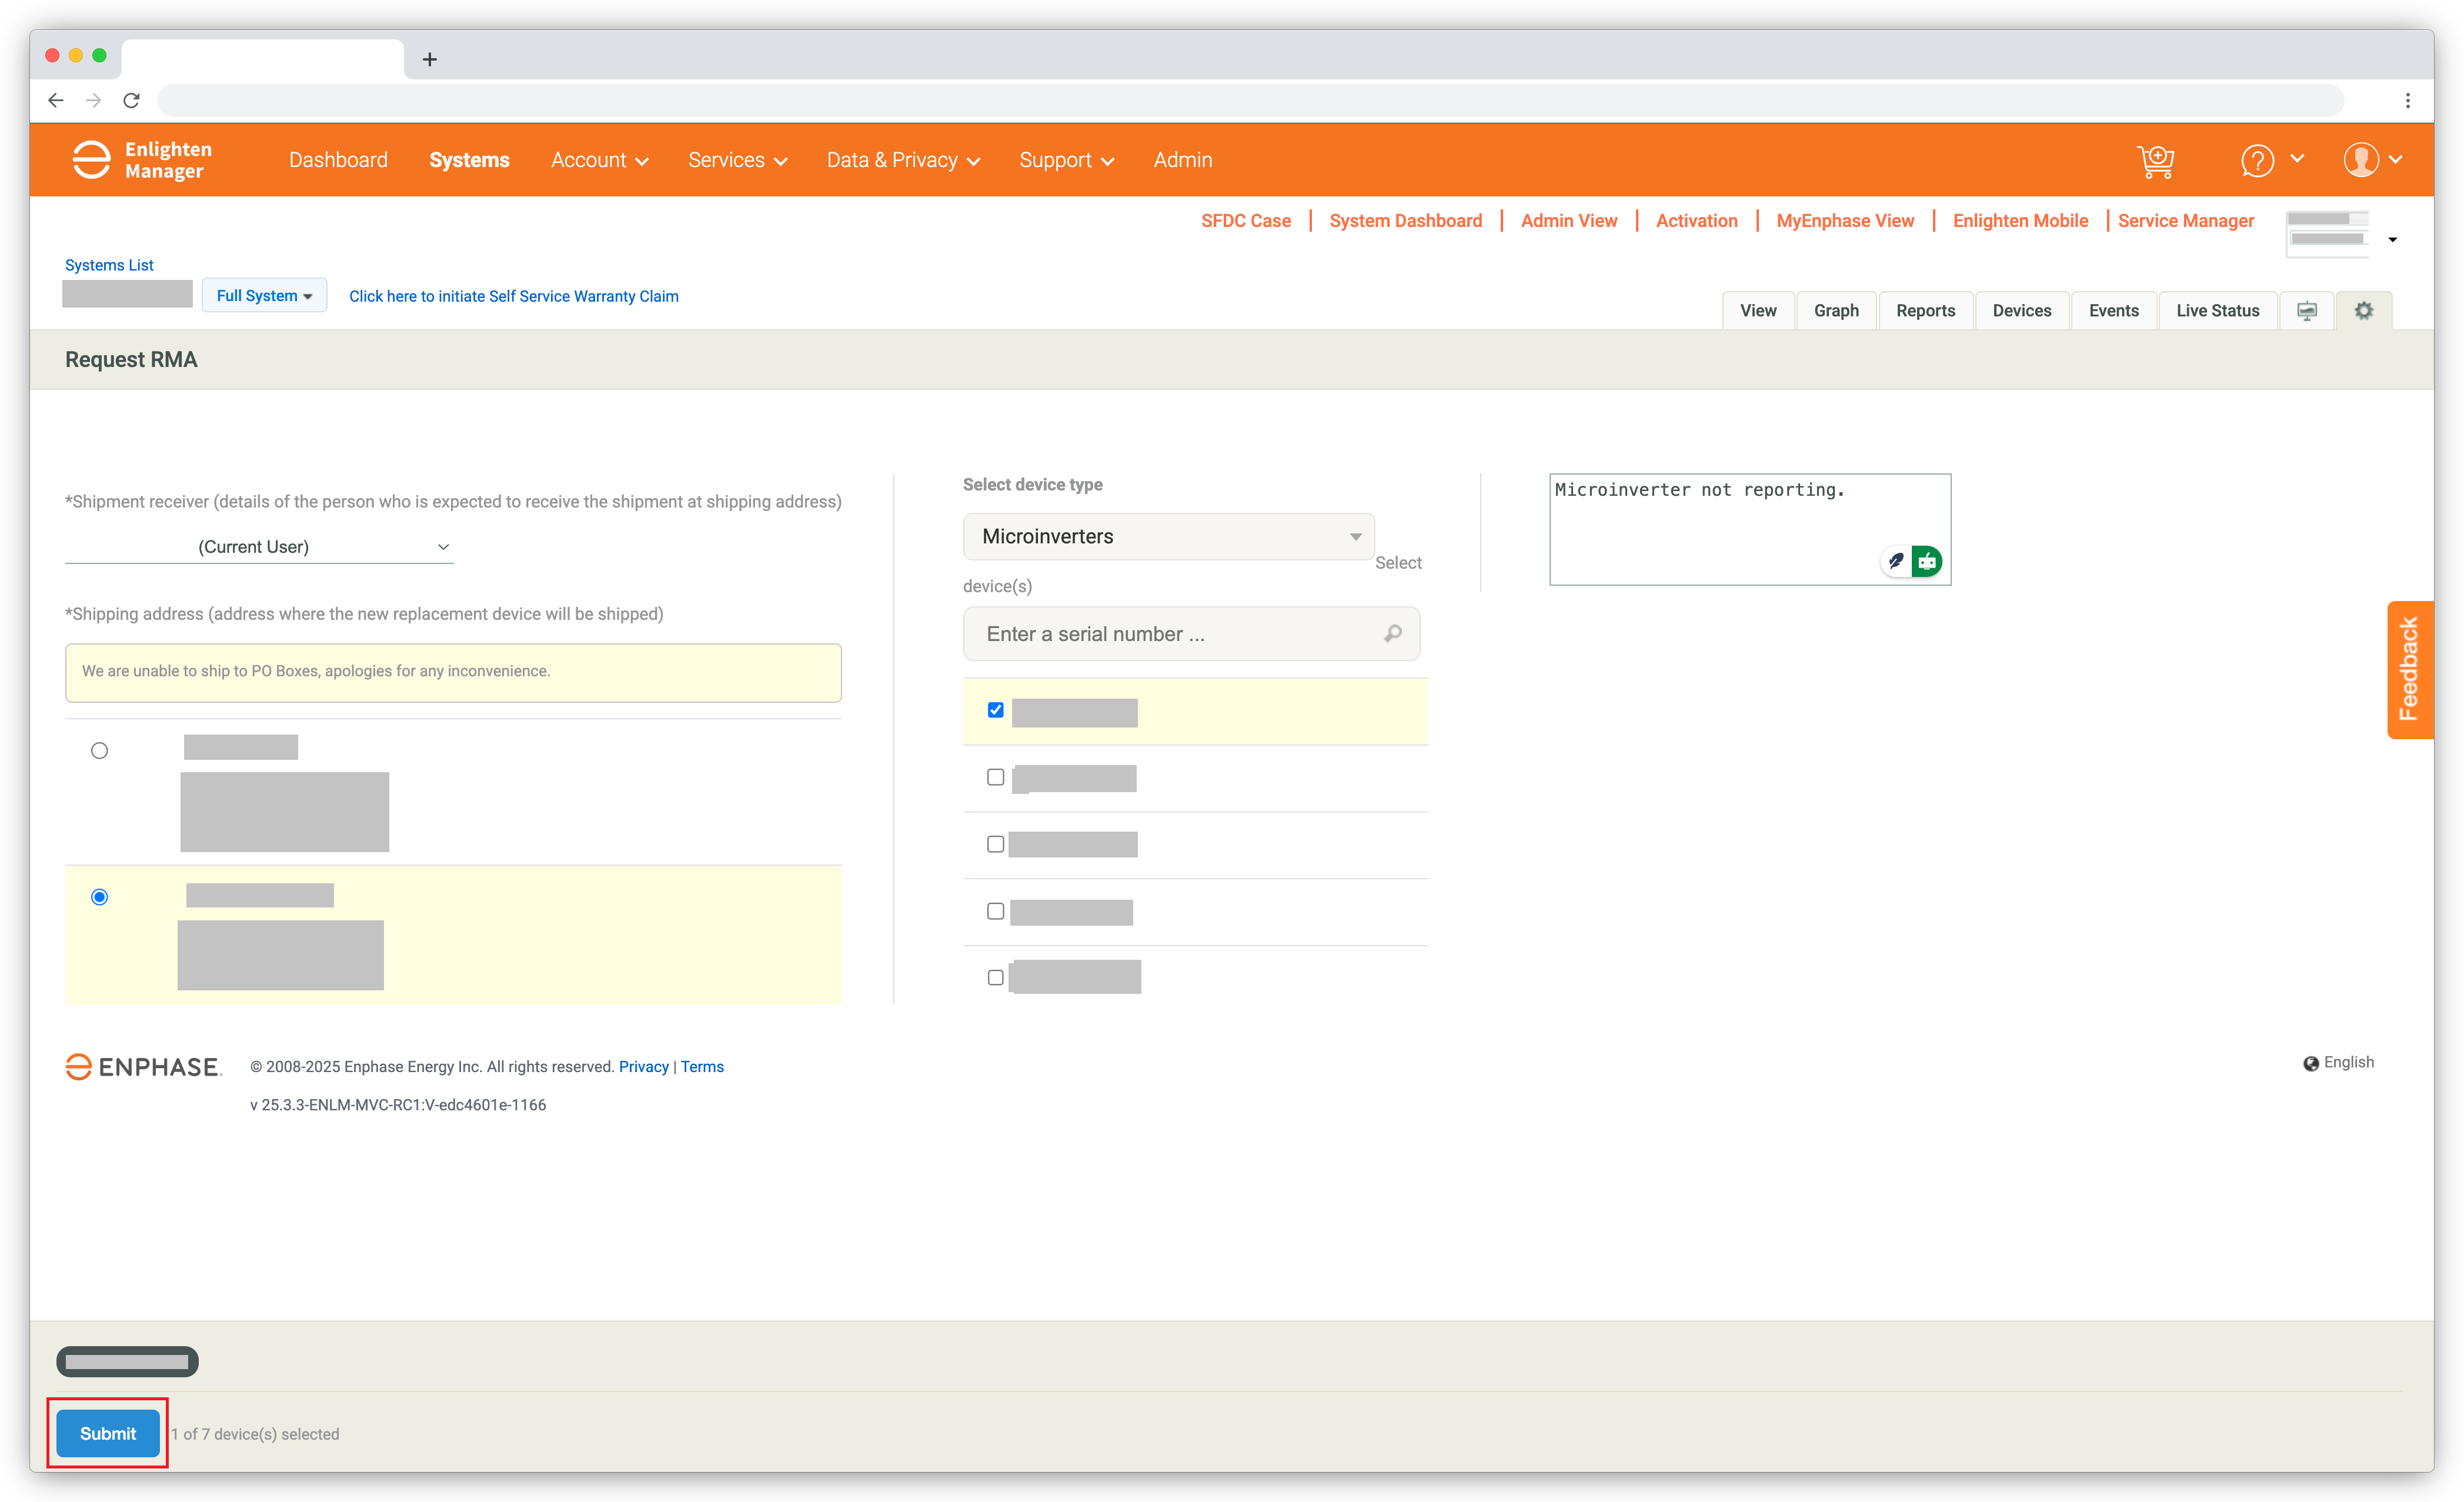Switch to the Graph tab
2464x1502 pixels.
pos(1836,311)
